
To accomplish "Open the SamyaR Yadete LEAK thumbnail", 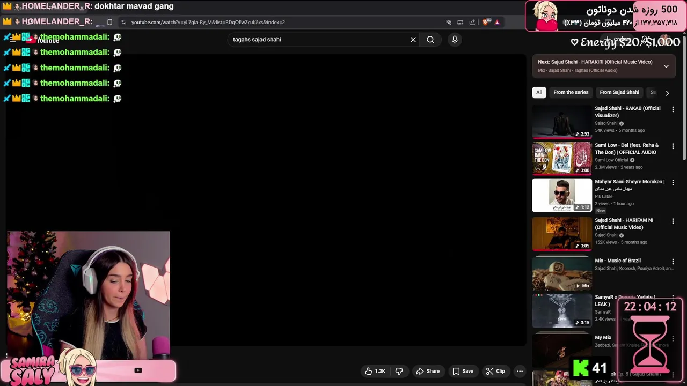I will point(561,310).
